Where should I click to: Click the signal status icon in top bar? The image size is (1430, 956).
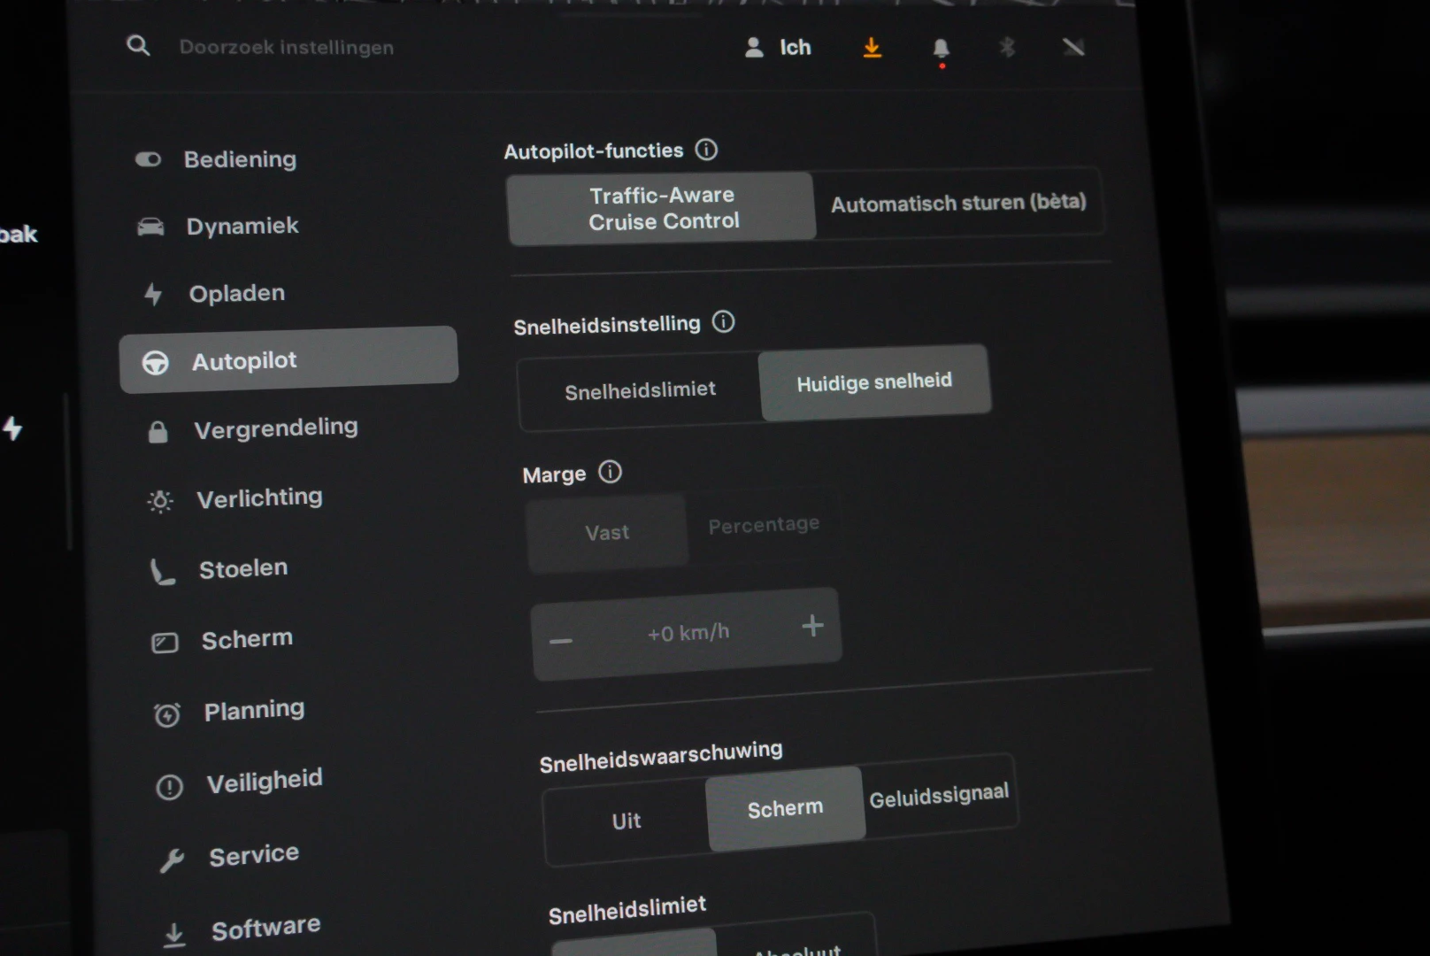pyautogui.click(x=1073, y=47)
